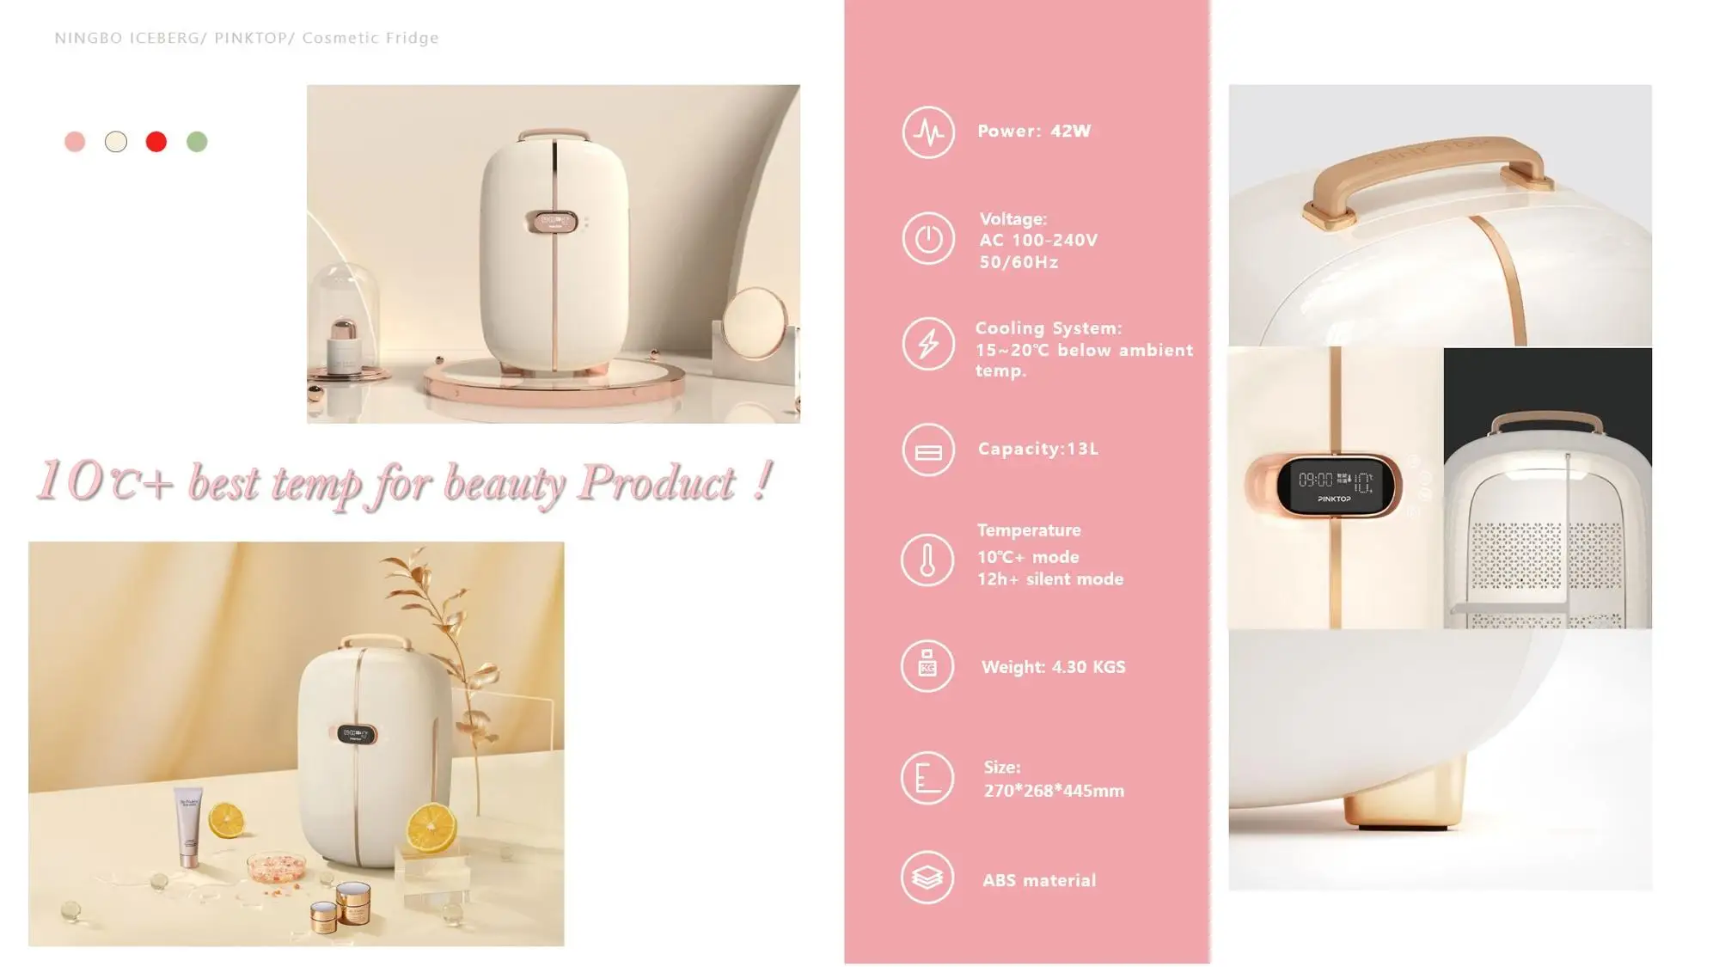Viewport: 1719px width, 967px height.
Task: Click the Cooling System lightning icon
Action: click(x=928, y=344)
